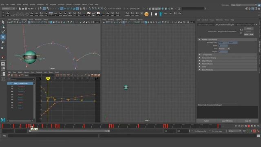Click the blue figure shelf icon
The height and width of the screenshot is (147, 261).
[161, 14]
